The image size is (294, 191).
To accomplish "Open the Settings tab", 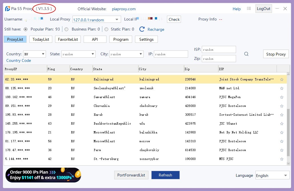I will pyautogui.click(x=146, y=39).
